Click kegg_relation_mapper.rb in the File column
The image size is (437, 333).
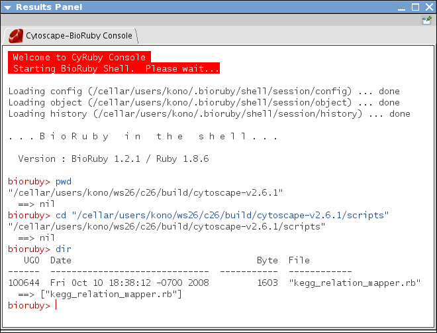[355, 283]
